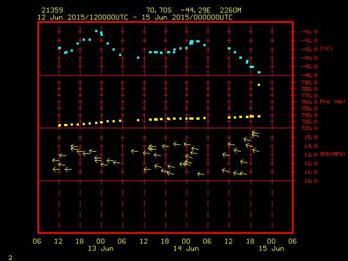This screenshot has width=348, height=261.
Task: Select the start date 12 Jun 2015/120000UTC
Action: click(83, 17)
